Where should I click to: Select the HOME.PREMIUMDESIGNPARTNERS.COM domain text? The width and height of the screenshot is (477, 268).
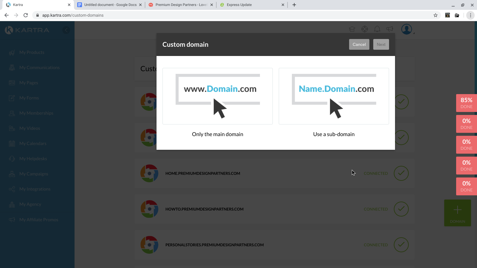coord(203,173)
